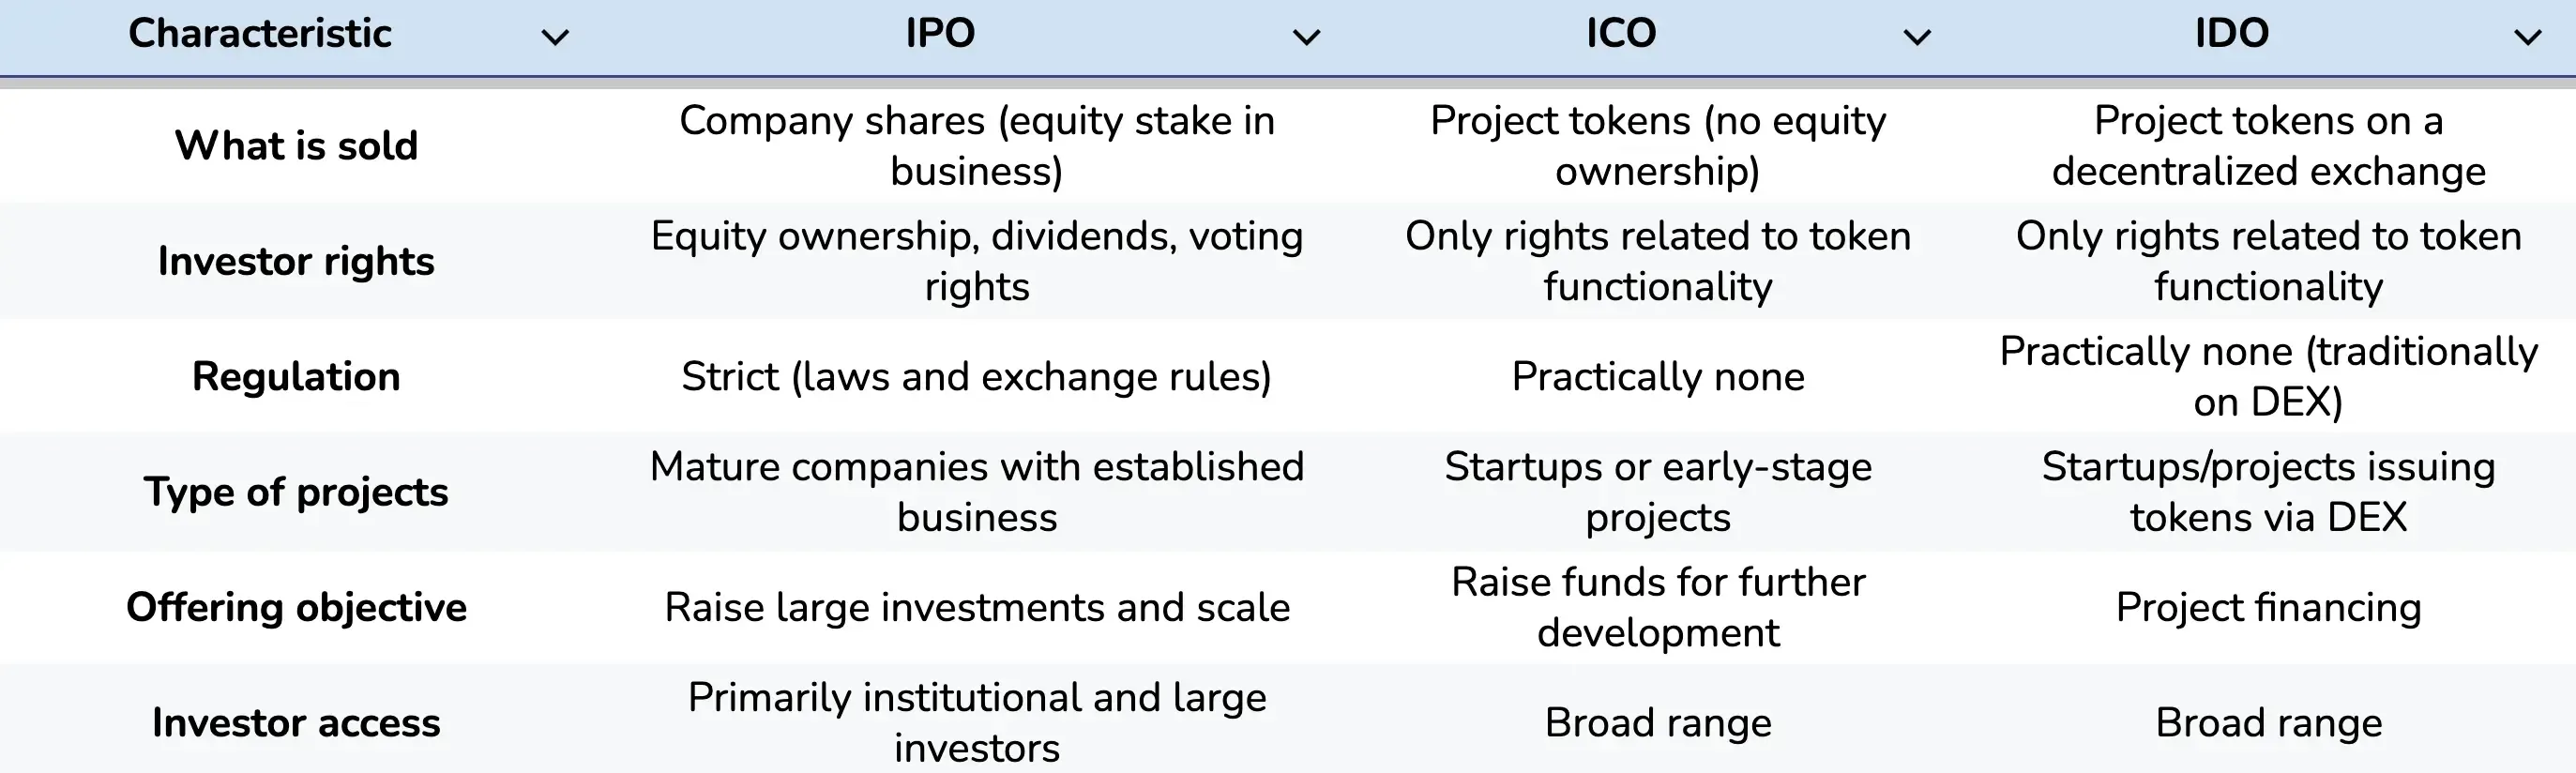Image resolution: width=2576 pixels, height=773 pixels.
Task: Select the ICO column header
Action: (1622, 33)
